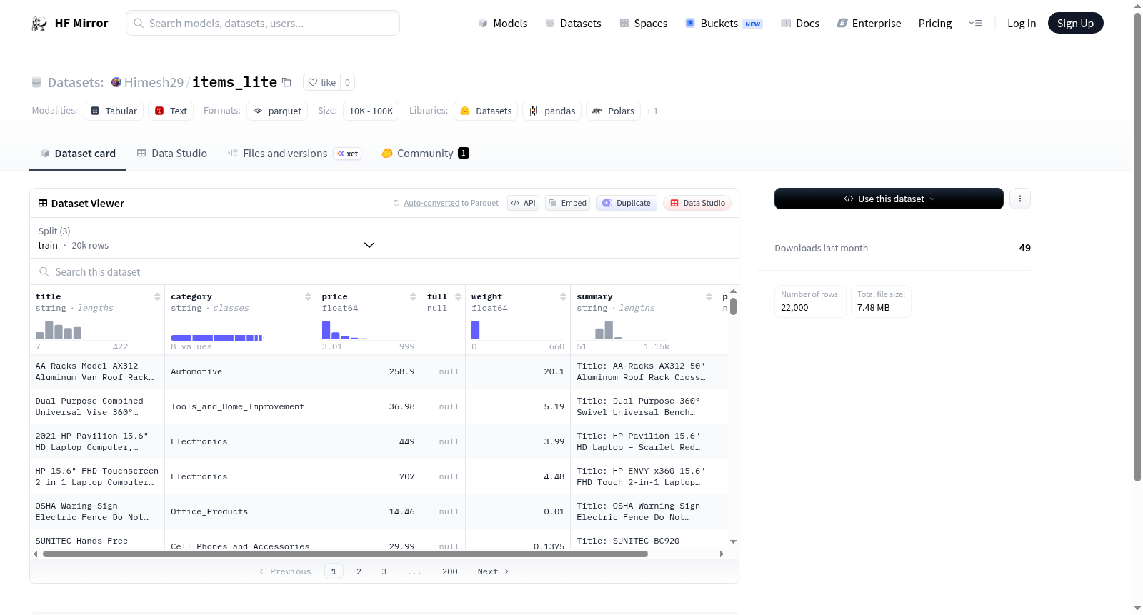
Task: Filter by the Text modality tag
Action: [171, 111]
